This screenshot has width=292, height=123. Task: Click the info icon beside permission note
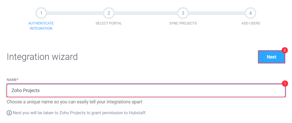pyautogui.click(x=9, y=113)
